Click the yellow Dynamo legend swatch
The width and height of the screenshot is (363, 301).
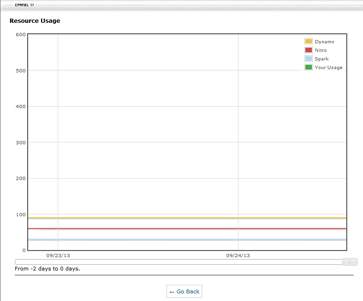click(x=309, y=42)
